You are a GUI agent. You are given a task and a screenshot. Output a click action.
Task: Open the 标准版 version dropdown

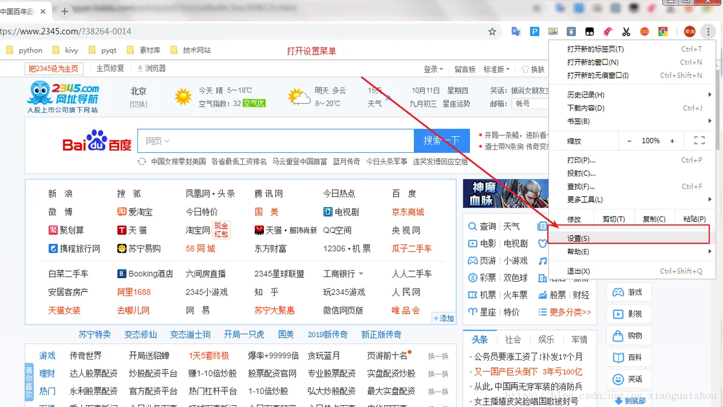496,69
